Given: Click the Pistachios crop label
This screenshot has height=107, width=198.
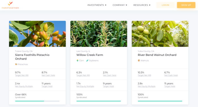Looking at the screenshot, I should (x=23, y=64).
